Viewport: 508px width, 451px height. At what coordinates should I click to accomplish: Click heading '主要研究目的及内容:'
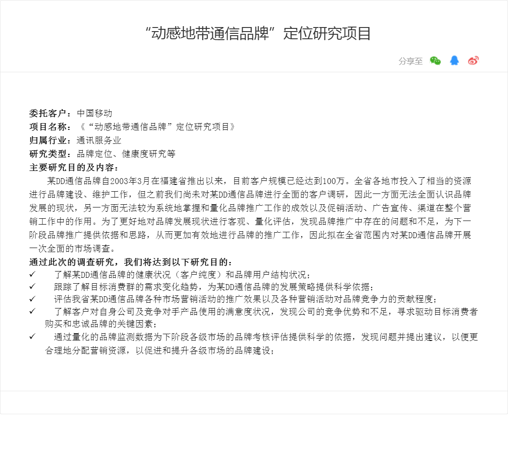coord(74,168)
